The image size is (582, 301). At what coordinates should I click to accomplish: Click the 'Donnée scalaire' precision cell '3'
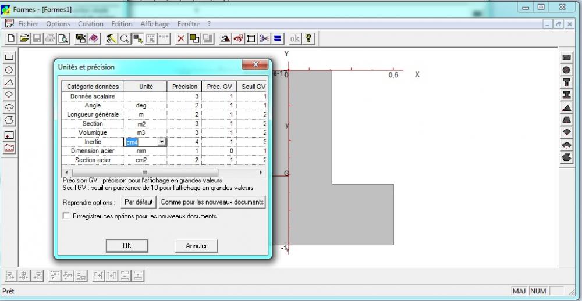(x=184, y=96)
